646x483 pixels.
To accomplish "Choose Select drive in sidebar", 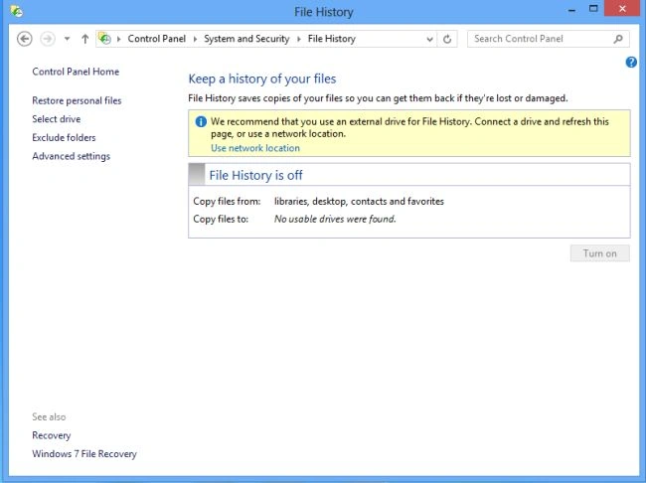I will click(57, 119).
